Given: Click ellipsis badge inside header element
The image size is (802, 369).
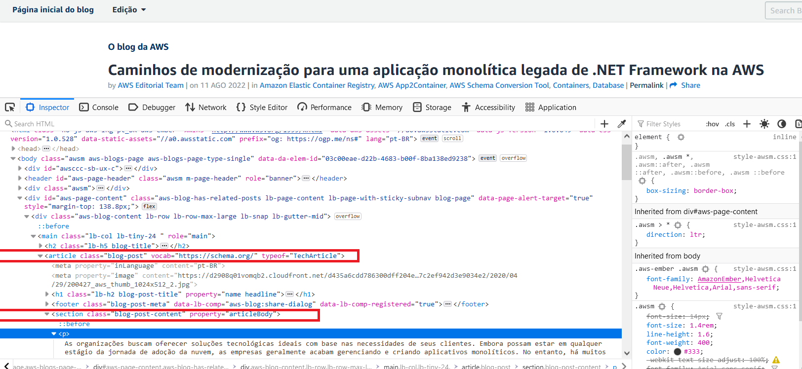Looking at the screenshot, I should [x=306, y=178].
